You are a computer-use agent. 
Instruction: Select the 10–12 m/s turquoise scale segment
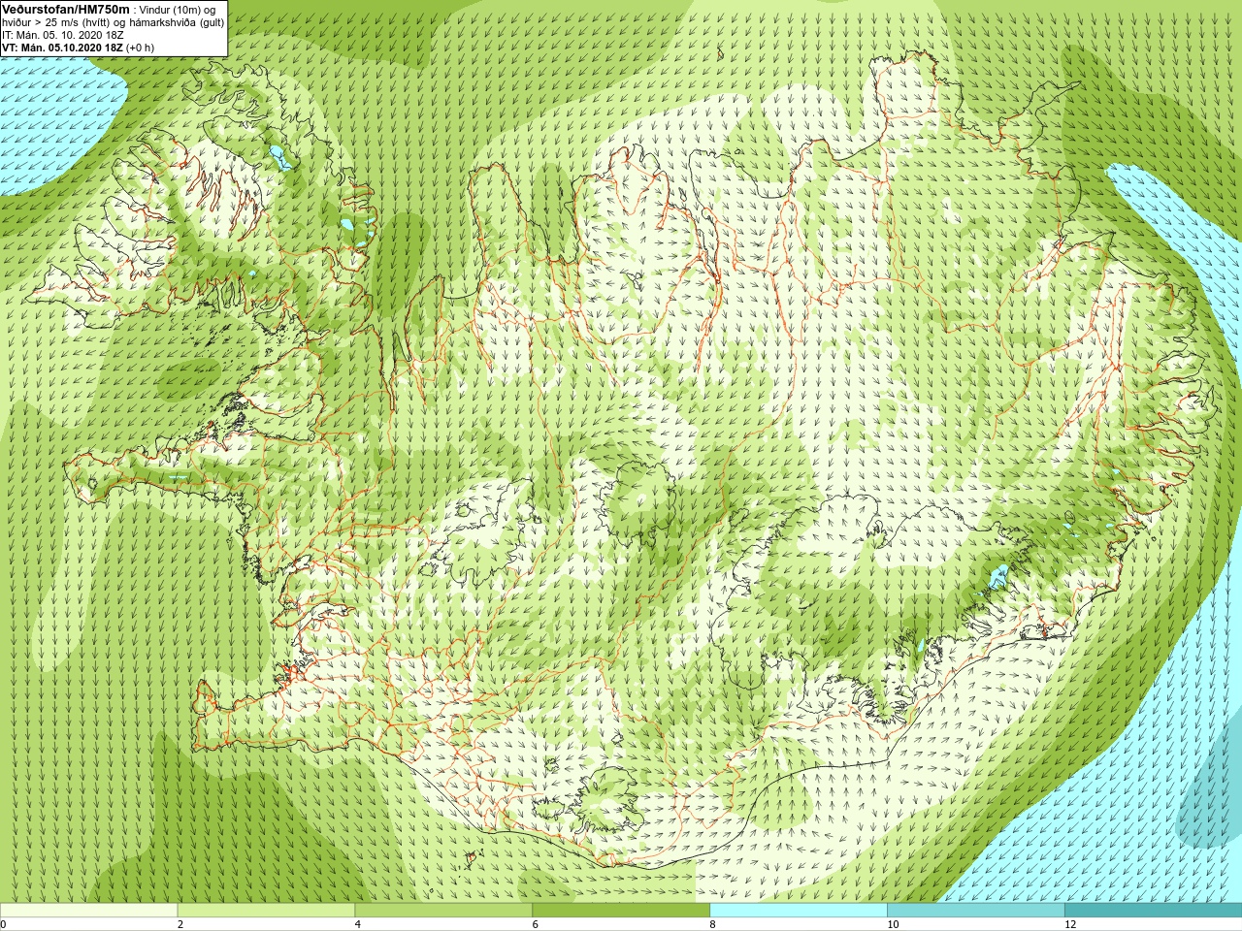point(976,911)
